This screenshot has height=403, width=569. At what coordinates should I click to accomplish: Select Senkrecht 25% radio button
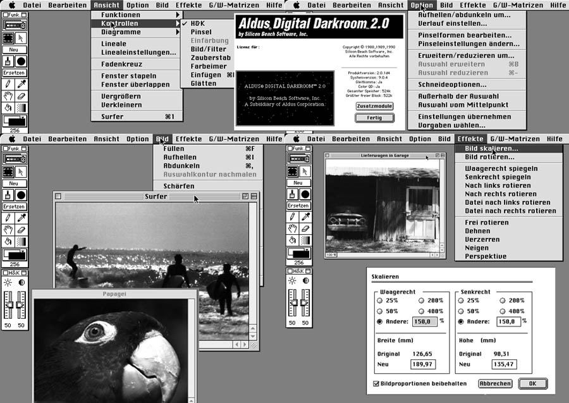pyautogui.click(x=461, y=301)
